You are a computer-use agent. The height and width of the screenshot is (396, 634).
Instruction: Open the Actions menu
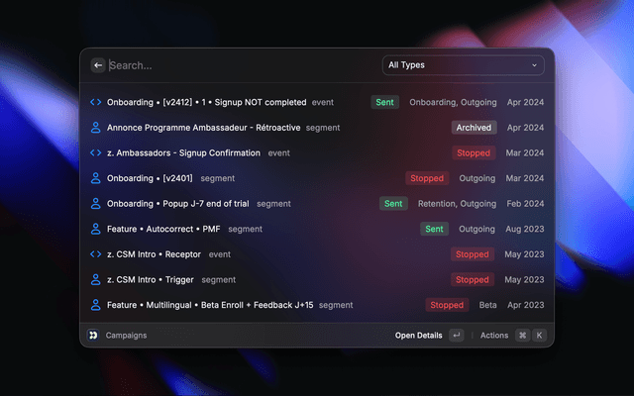pyautogui.click(x=494, y=336)
